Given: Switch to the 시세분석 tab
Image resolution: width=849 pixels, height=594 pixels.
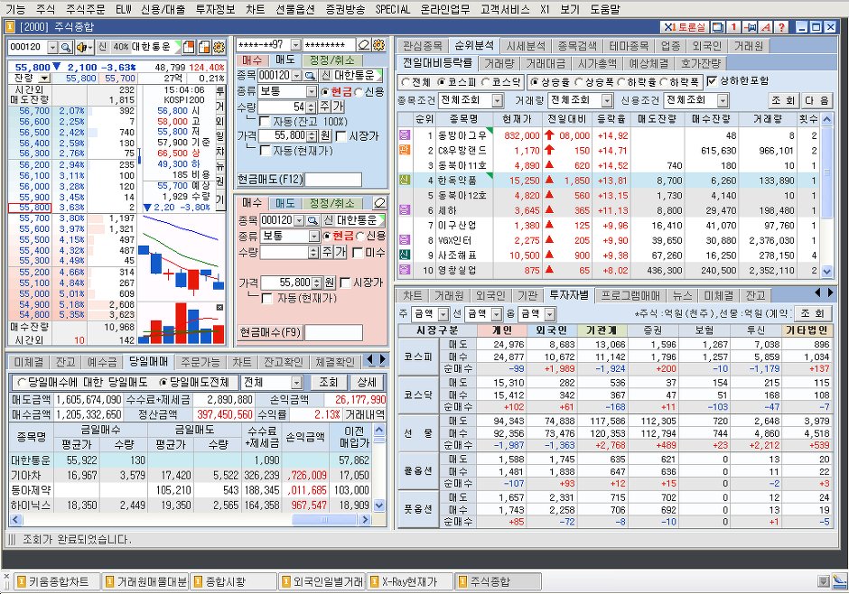Looking at the screenshot, I should pyautogui.click(x=526, y=46).
